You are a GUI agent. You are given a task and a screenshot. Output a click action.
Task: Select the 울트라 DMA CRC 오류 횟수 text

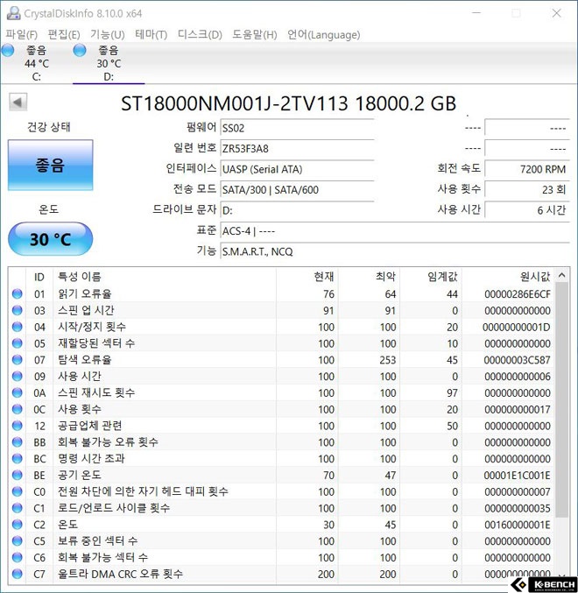pos(120,574)
